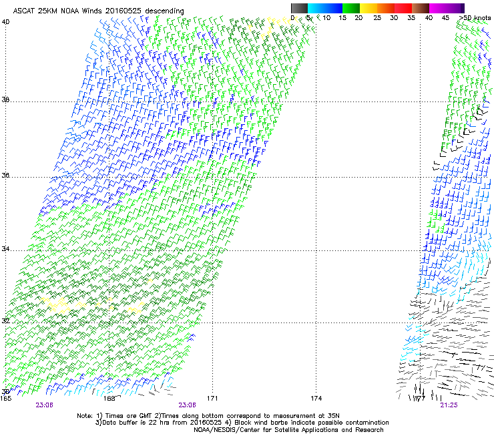Click the latitude axis label "38"
The width and height of the screenshot is (494, 434).
click(5, 99)
